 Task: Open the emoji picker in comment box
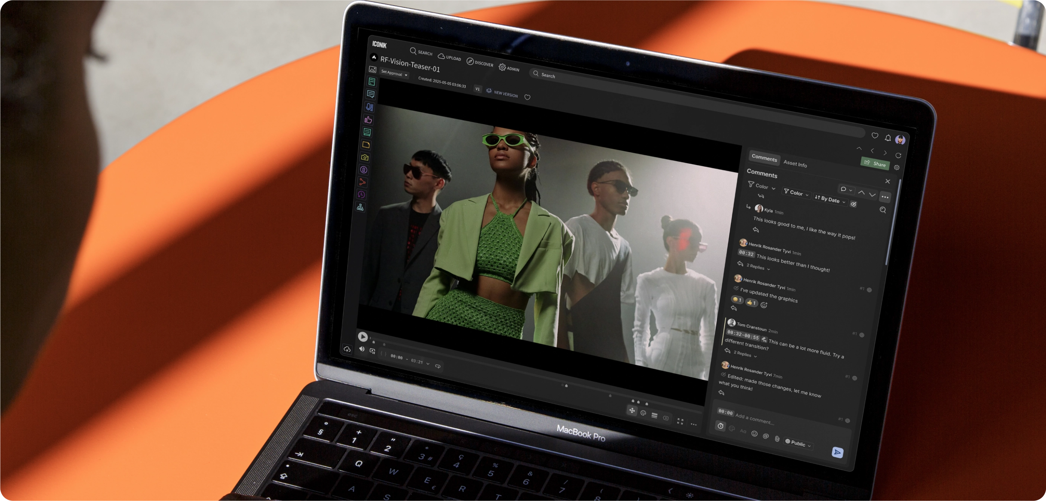coord(754,434)
